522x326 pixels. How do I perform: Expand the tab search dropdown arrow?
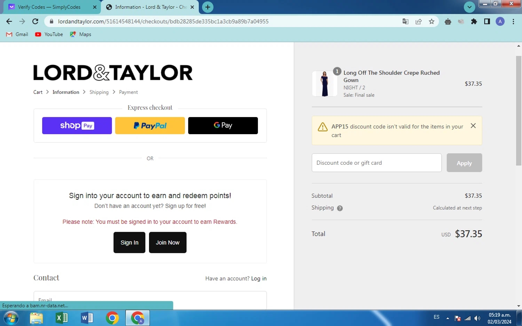pyautogui.click(x=469, y=7)
